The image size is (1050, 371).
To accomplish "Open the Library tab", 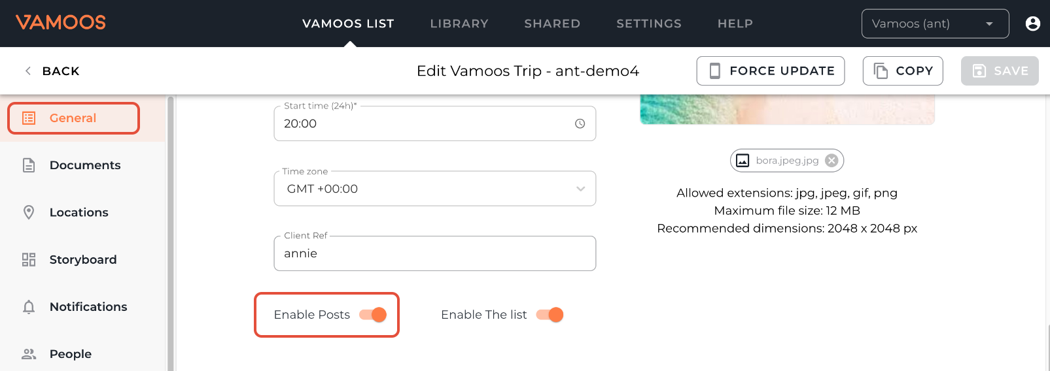I will click(x=459, y=24).
